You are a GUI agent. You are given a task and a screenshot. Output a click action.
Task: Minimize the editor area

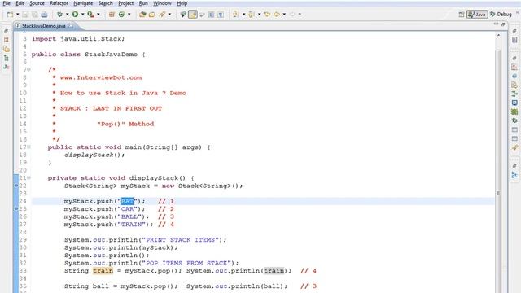coord(496,24)
